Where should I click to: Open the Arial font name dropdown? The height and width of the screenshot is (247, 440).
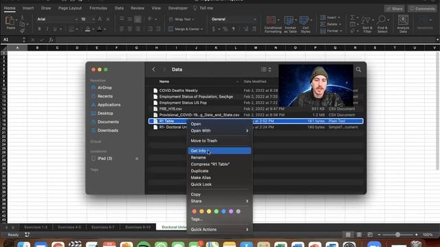76,19
